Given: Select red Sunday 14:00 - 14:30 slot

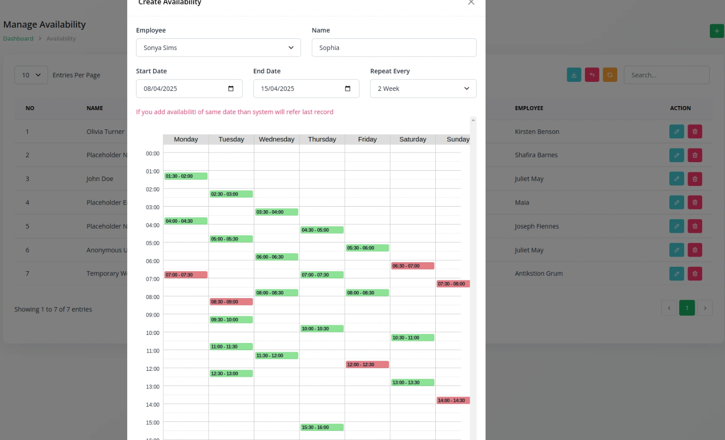Looking at the screenshot, I should (454, 400).
